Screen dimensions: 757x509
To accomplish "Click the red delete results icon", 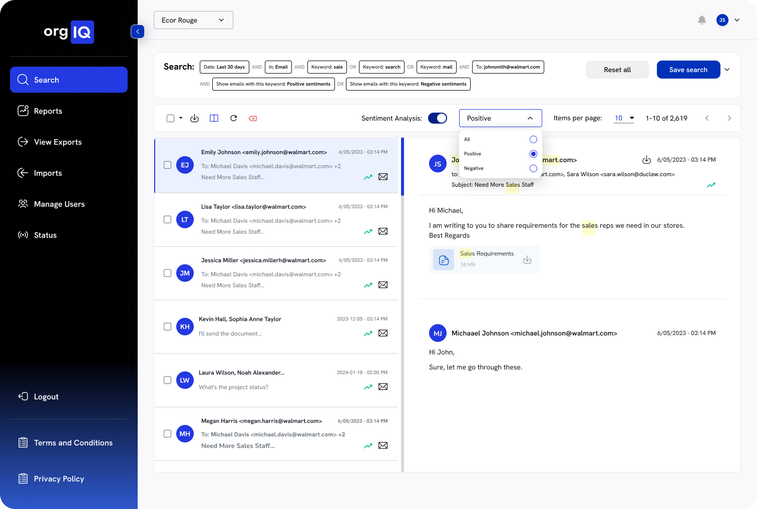I will [253, 118].
